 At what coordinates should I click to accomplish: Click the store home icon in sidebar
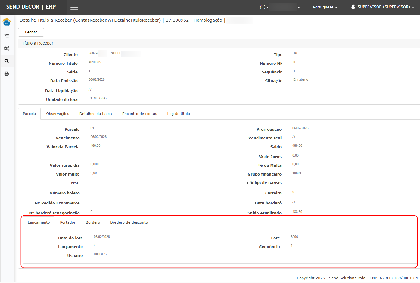pyautogui.click(x=7, y=22)
